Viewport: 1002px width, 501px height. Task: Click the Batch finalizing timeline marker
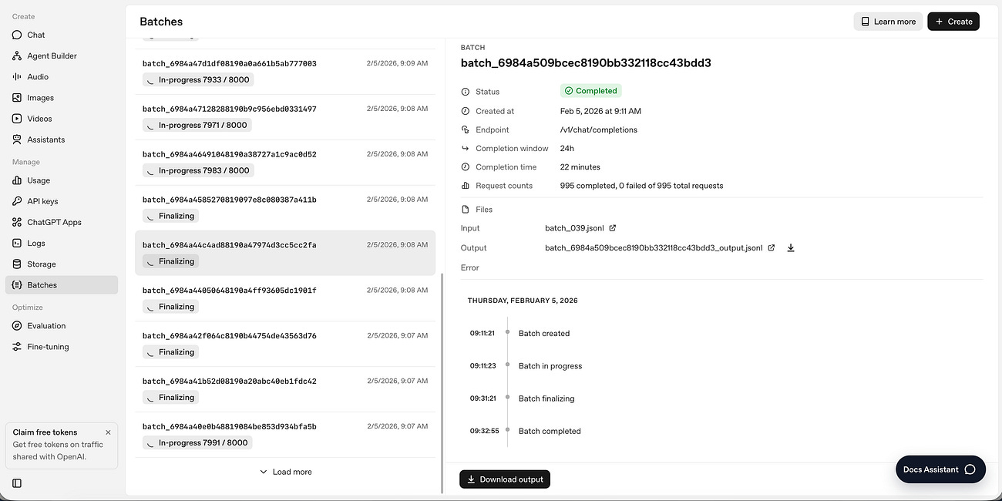507,398
